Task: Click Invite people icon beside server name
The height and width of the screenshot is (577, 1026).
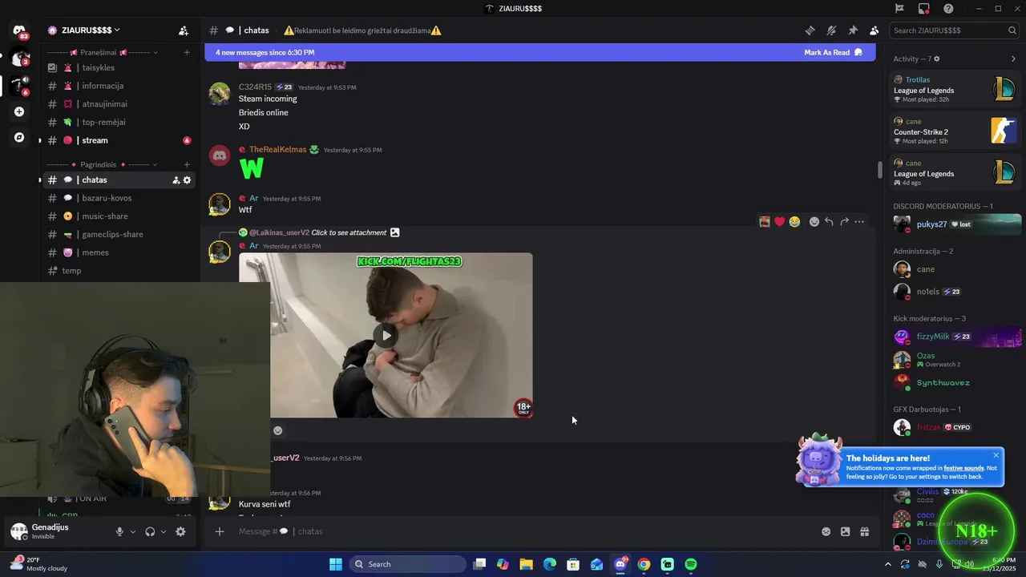Action: (x=184, y=30)
